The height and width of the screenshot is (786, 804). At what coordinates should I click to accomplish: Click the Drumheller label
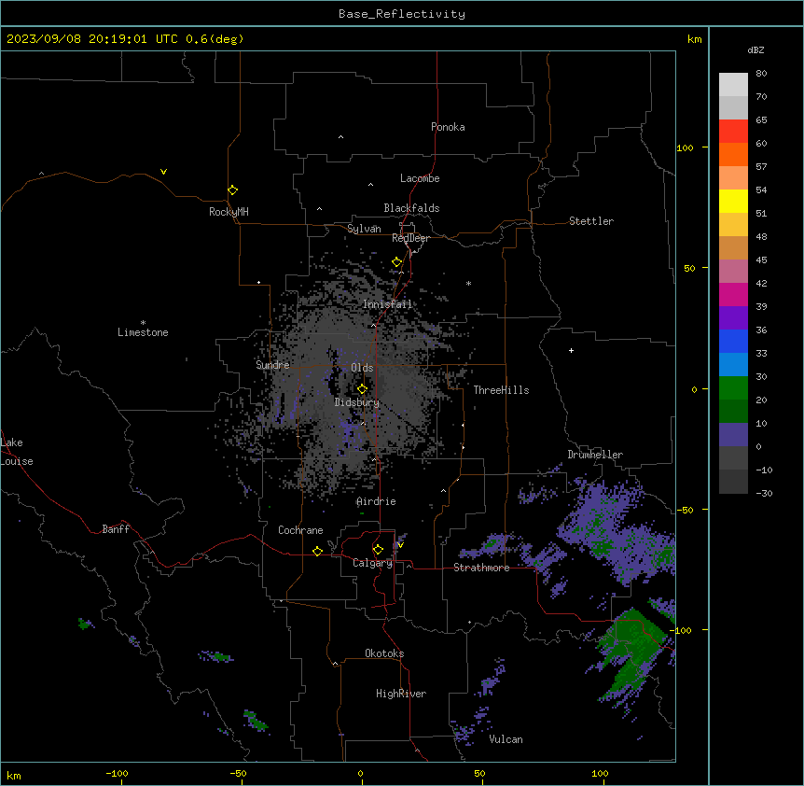pos(595,455)
